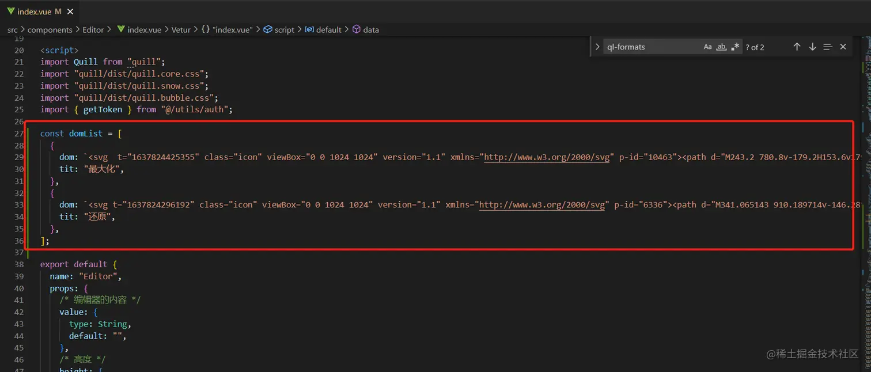Go to the previous find match
The height and width of the screenshot is (372, 871).
[x=797, y=47]
